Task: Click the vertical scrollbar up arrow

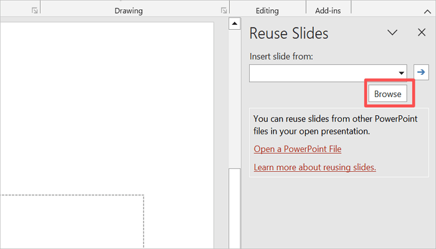Action: 234,24
